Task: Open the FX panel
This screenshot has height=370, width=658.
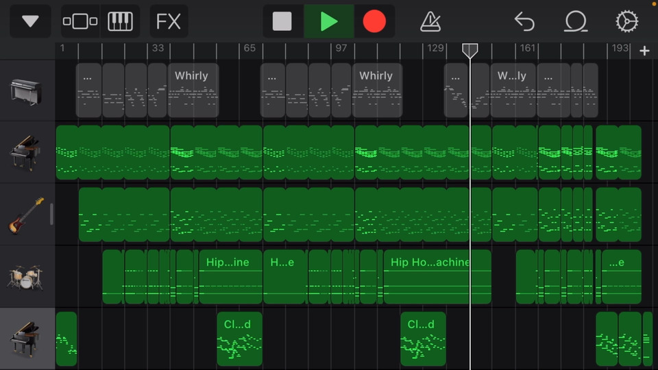Action: click(x=169, y=21)
